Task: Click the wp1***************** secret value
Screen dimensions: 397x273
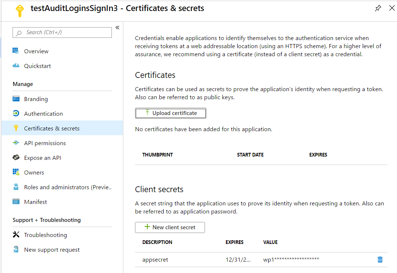Action: (x=291, y=259)
